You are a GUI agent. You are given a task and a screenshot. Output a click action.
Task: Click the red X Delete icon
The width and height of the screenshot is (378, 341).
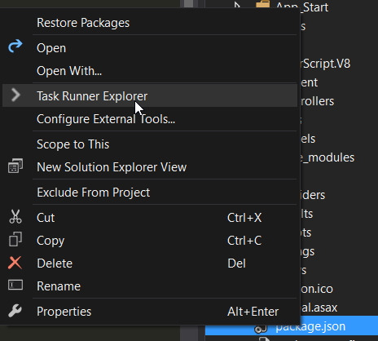coord(15,263)
